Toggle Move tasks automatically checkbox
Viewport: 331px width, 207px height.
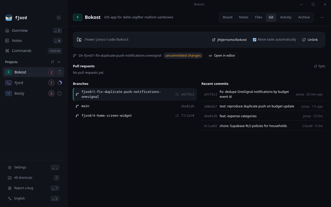[x=254, y=40]
